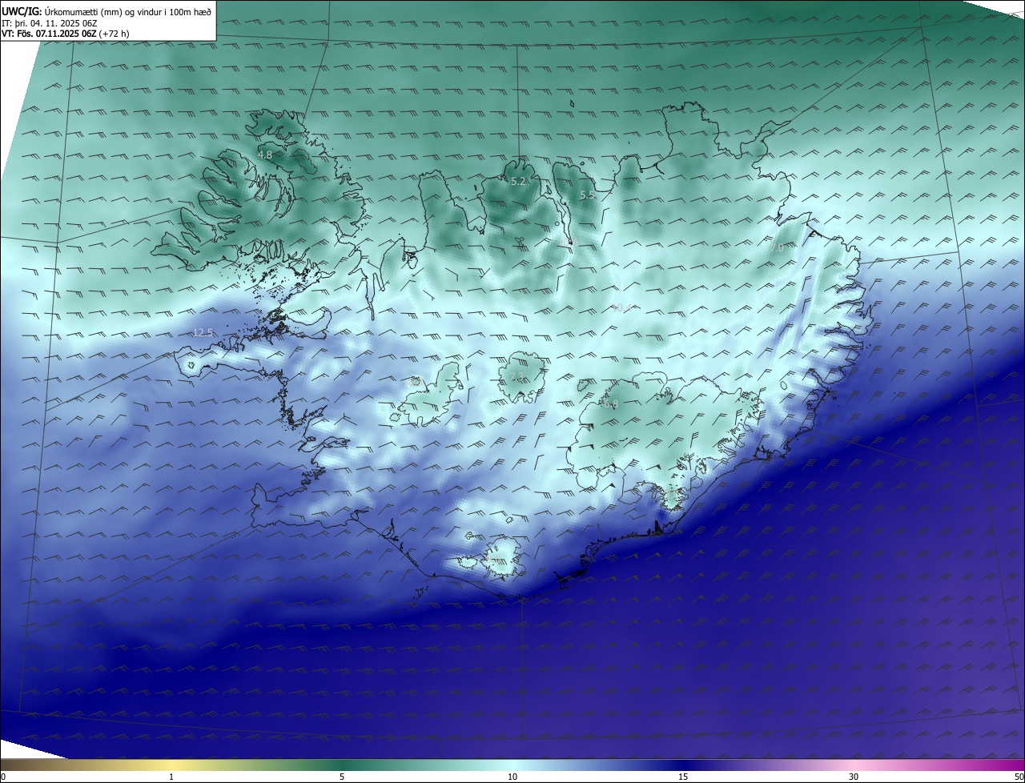This screenshot has width=1025, height=783.
Task: Click the 30 tick on color scale
Action: pyautogui.click(x=854, y=777)
